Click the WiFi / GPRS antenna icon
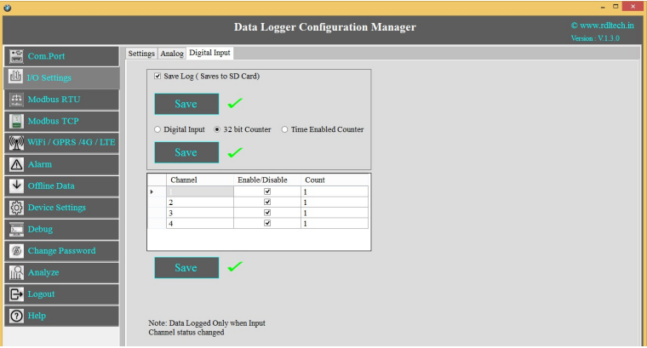Screen dimensions: 647x348 click(x=16, y=143)
